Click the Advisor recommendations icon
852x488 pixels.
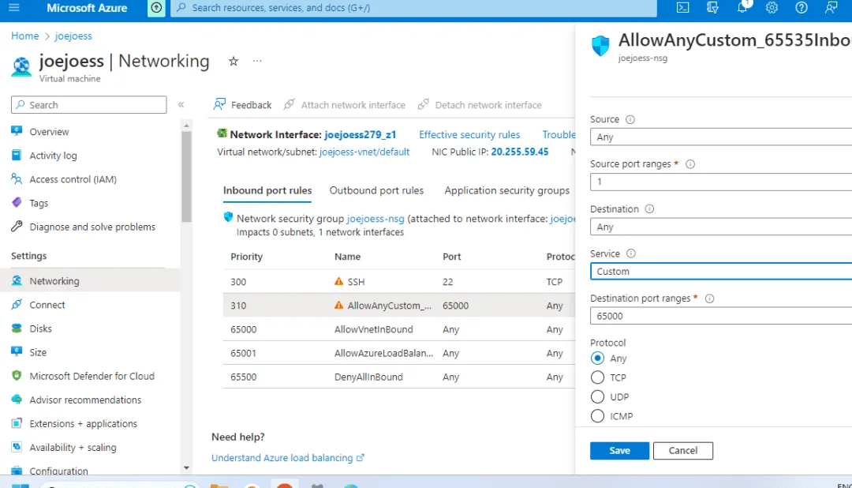click(17, 400)
